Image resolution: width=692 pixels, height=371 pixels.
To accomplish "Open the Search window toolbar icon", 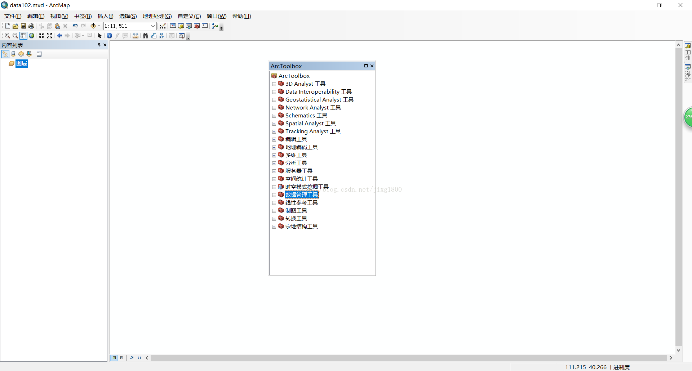I will click(x=189, y=26).
